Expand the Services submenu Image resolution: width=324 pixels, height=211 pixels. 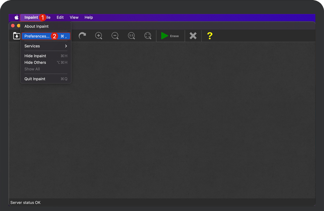46,46
